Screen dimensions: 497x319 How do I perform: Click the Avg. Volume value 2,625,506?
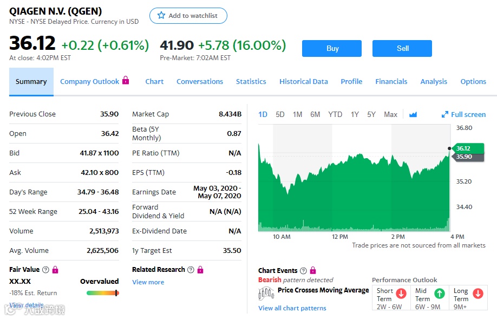click(103, 251)
